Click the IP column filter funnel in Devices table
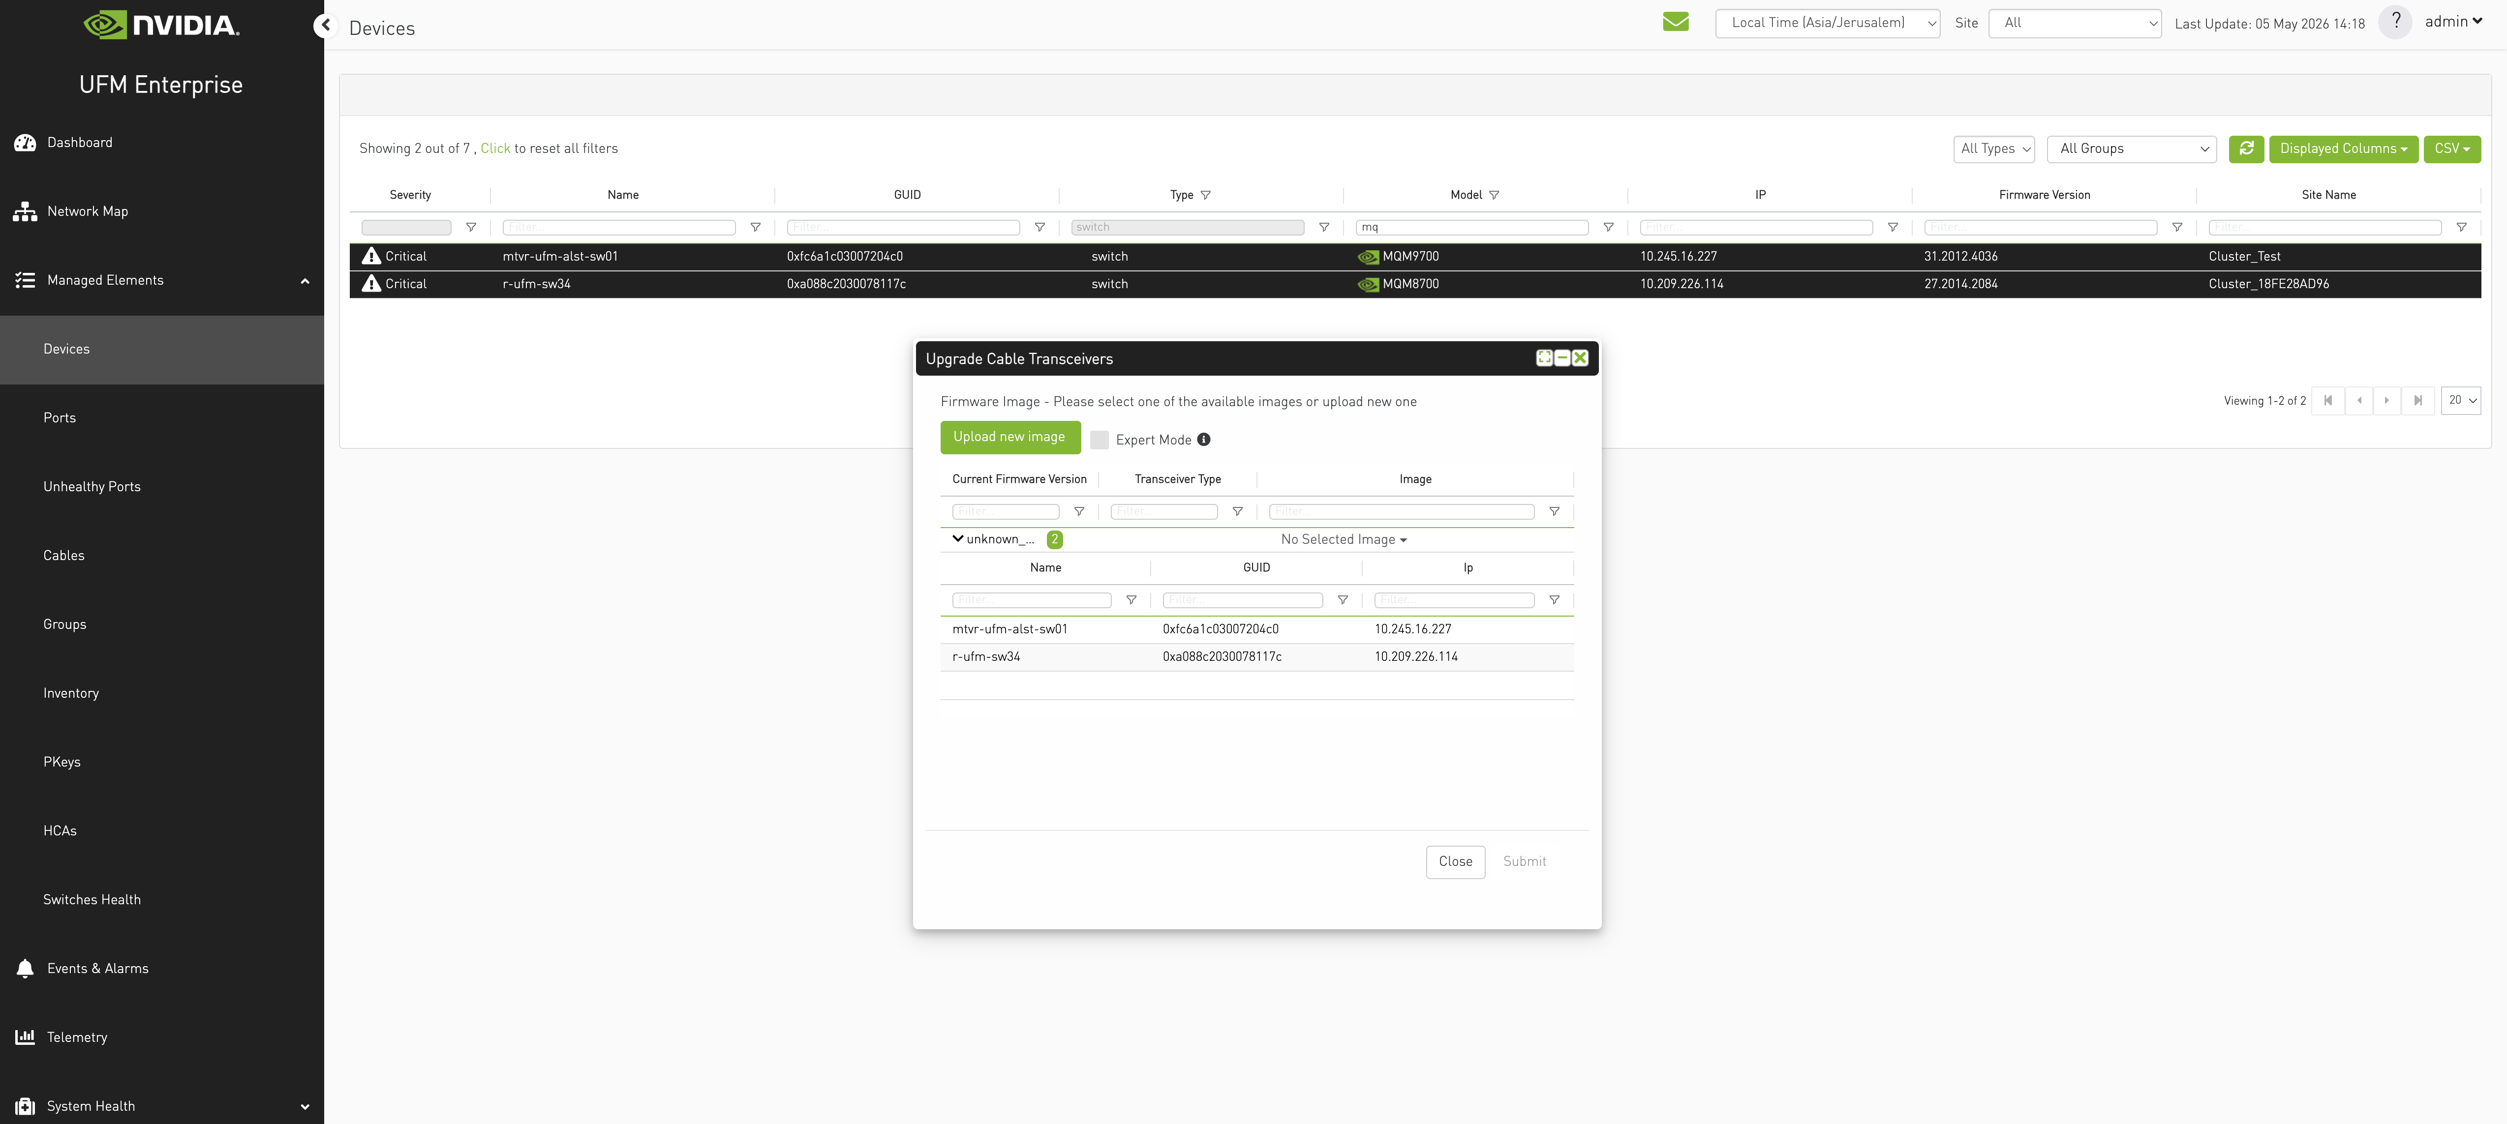Image resolution: width=2507 pixels, height=1124 pixels. click(x=1892, y=228)
